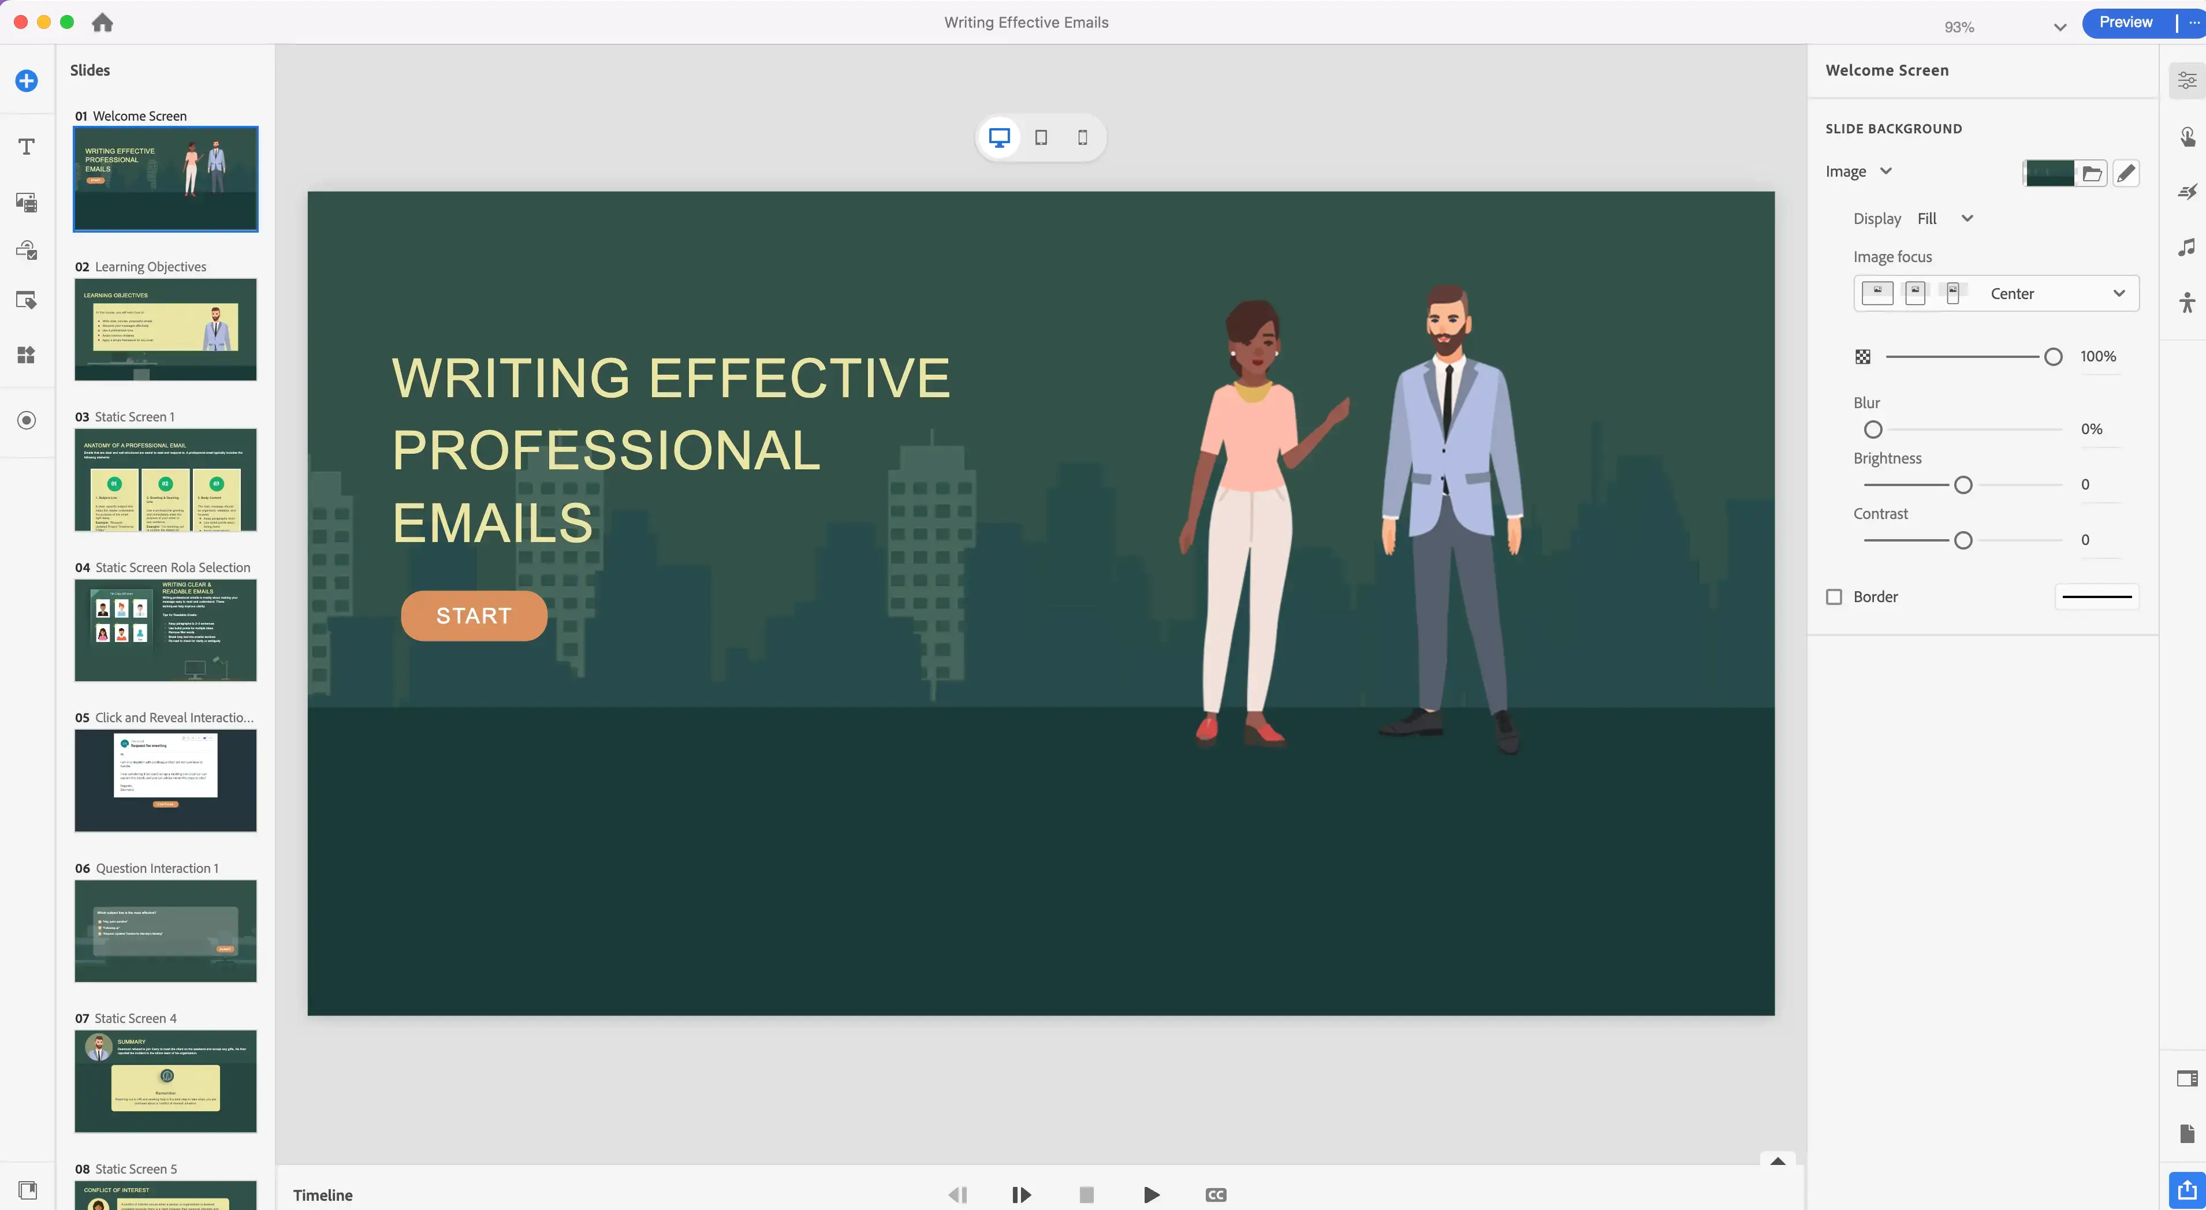Open the Record icon in left toolbar
Screen dimensions: 2206x1210
[x=27, y=420]
